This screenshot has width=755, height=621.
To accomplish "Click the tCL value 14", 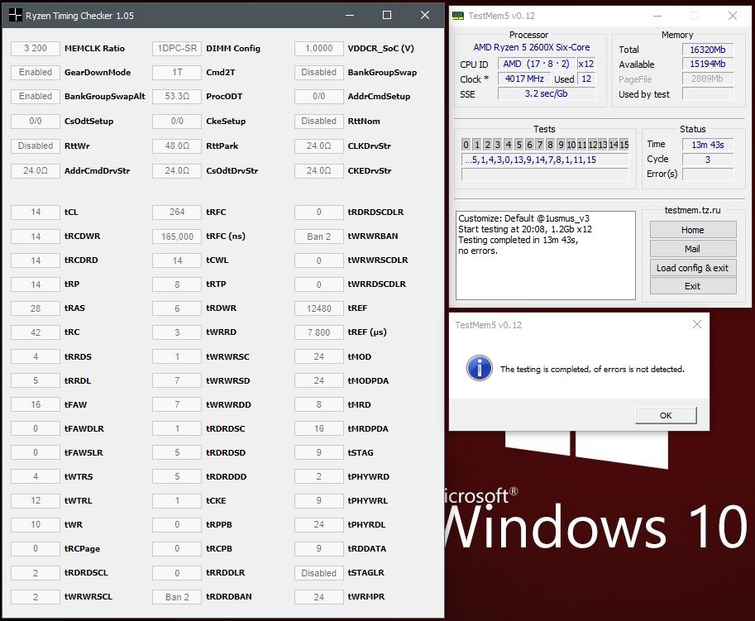I will 36,212.
